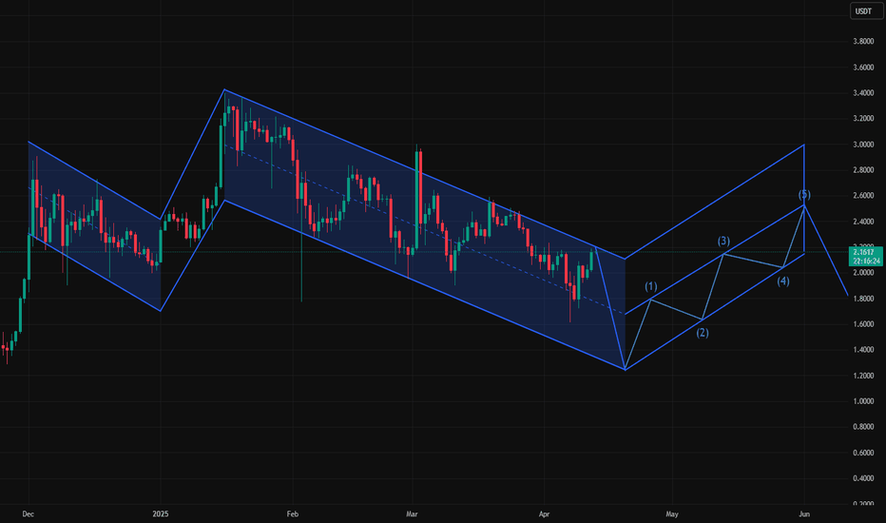Click the 3.2000 price axis label
The width and height of the screenshot is (886, 523).
863,119
